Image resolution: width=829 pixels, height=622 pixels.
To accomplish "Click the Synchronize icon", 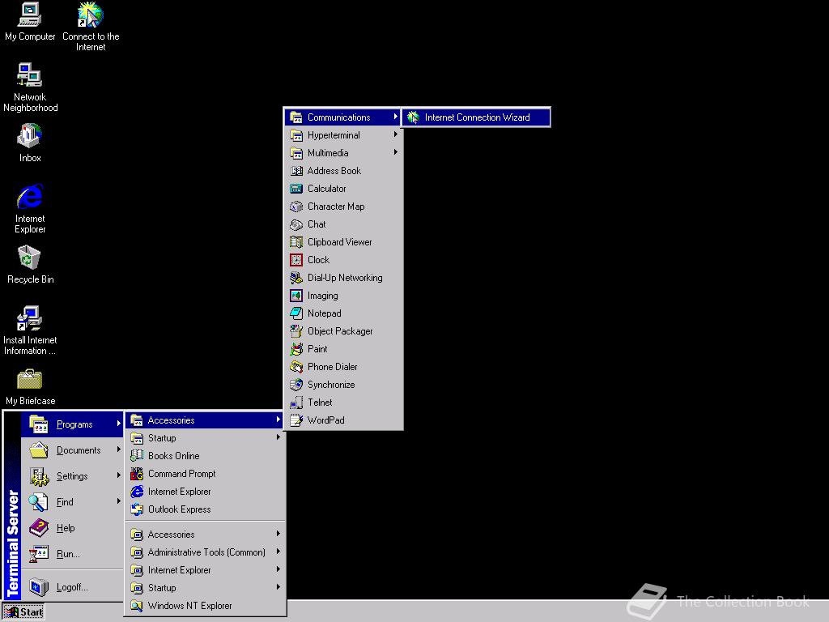I will 296,385.
